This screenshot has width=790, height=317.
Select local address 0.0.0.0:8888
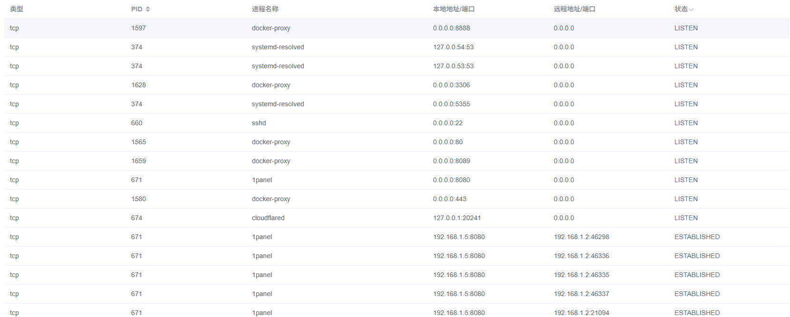tap(452, 28)
